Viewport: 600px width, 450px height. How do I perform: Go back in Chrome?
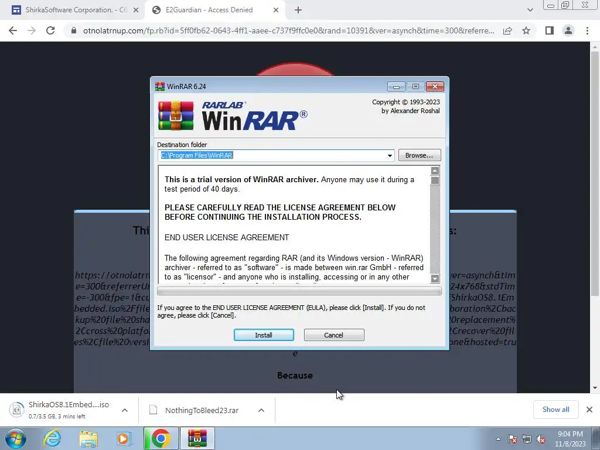[x=13, y=30]
